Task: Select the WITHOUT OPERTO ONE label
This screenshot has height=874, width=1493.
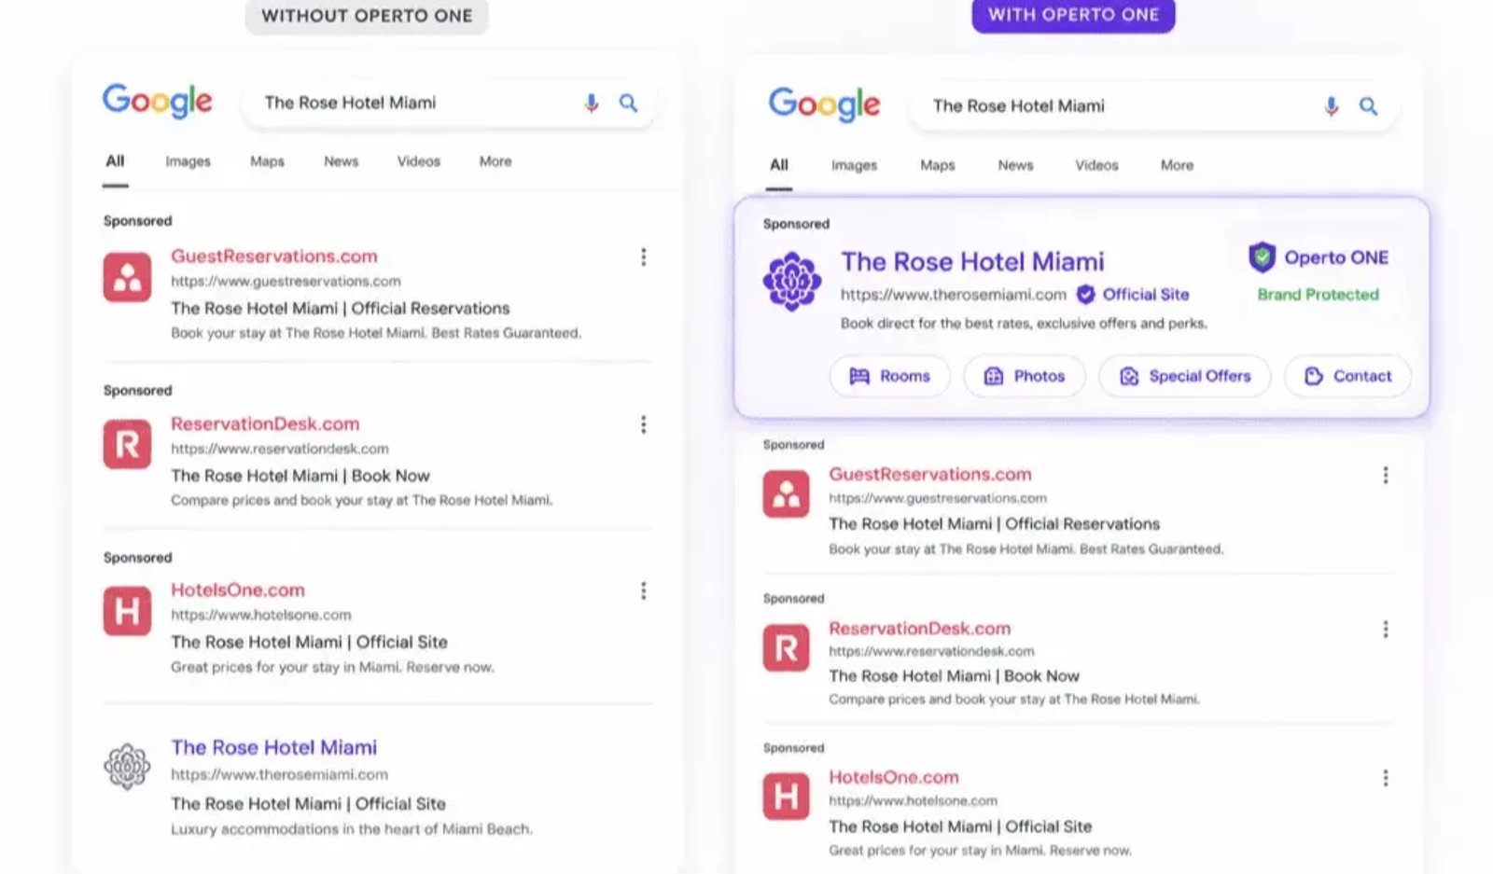Action: 367,16
